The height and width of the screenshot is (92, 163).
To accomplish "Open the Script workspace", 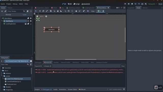I will pos(76,4).
